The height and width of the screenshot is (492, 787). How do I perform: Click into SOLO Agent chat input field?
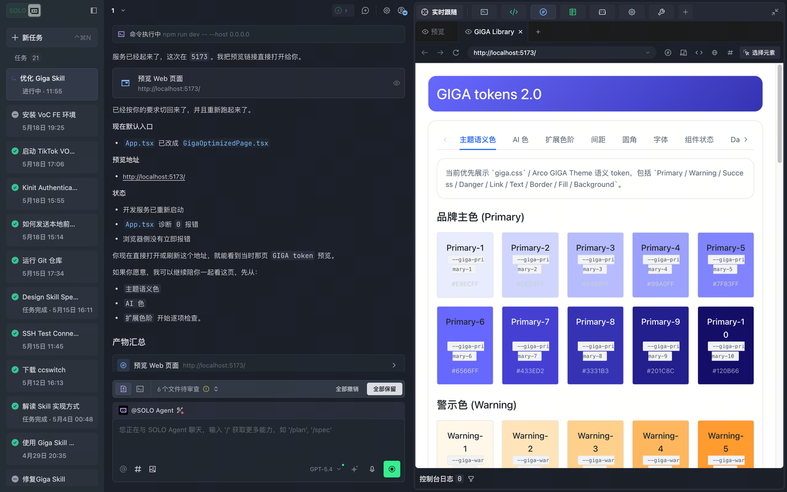point(258,438)
